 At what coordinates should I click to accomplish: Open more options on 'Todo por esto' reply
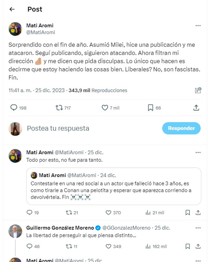point(198,152)
